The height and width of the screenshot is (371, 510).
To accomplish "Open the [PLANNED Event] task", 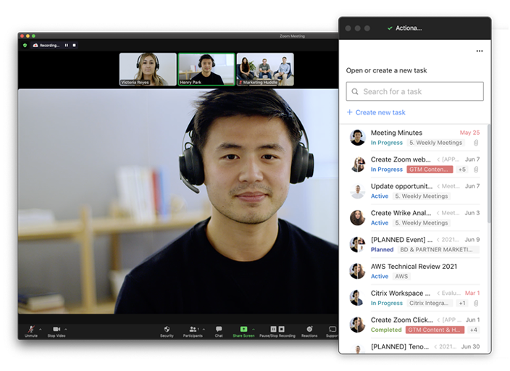I will coord(414,244).
